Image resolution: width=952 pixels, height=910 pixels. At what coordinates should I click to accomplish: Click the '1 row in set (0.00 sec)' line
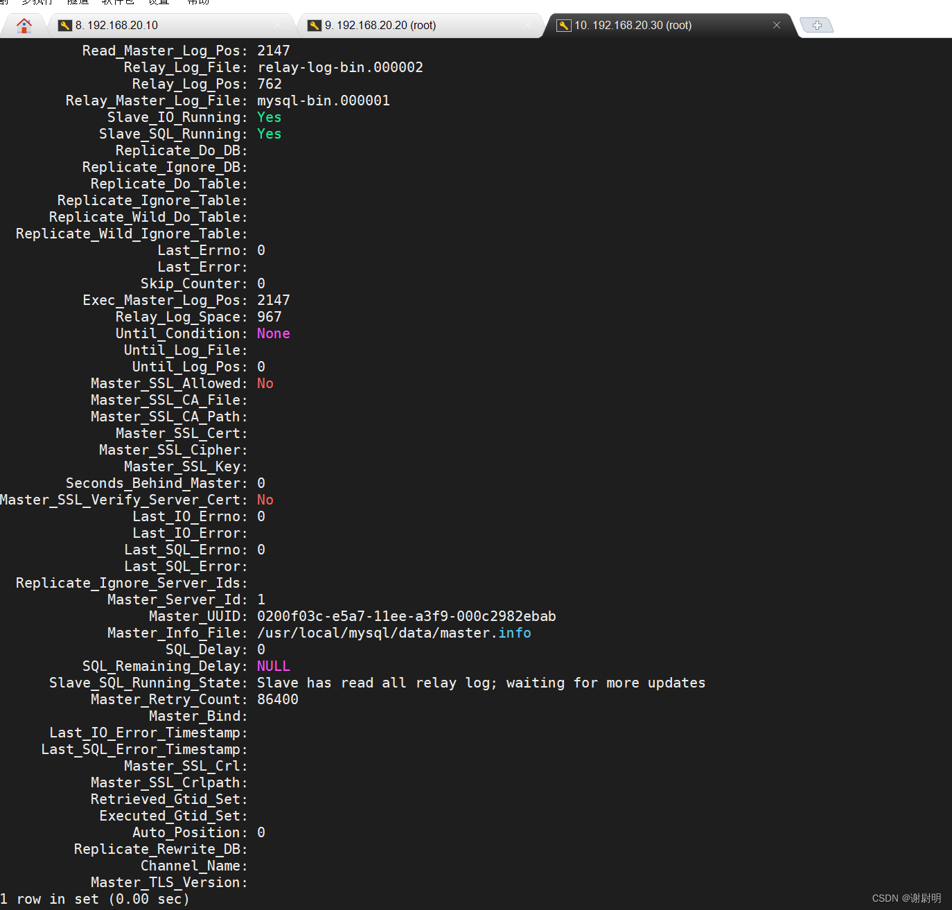coord(95,899)
